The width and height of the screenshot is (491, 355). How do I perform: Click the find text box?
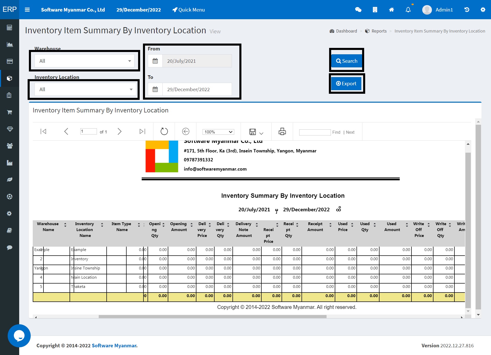pyautogui.click(x=315, y=132)
